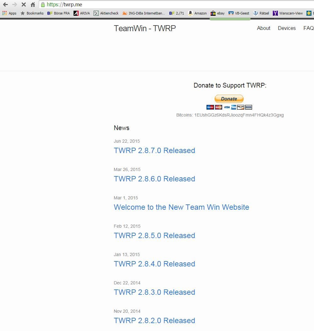Open TWRP 2.8.2.0 Released article
The height and width of the screenshot is (331, 314).
pyautogui.click(x=154, y=320)
